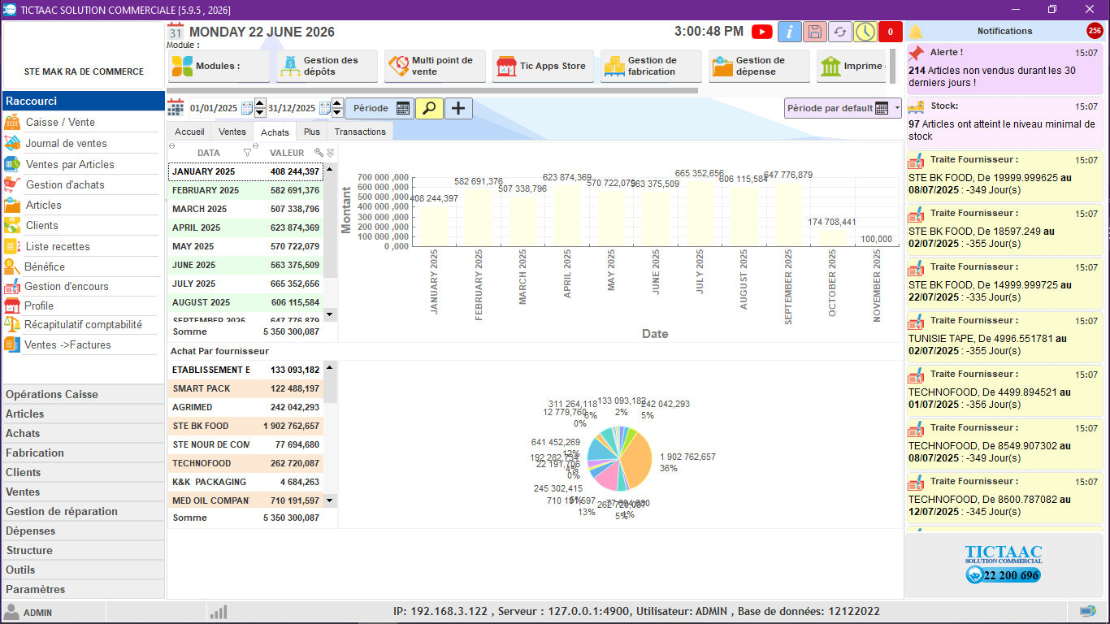Click the red 0 counter badge
This screenshot has width=1110, height=624.
[891, 32]
